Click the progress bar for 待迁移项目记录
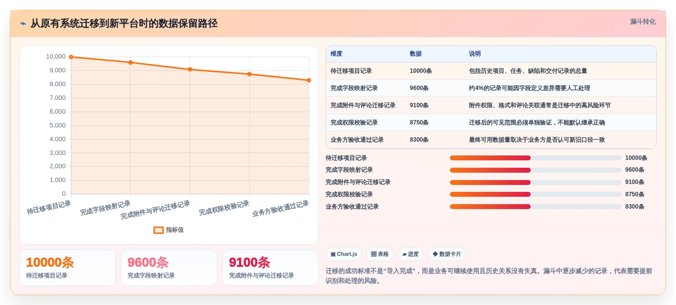Screen dimensions: 676x305 (x=535, y=158)
